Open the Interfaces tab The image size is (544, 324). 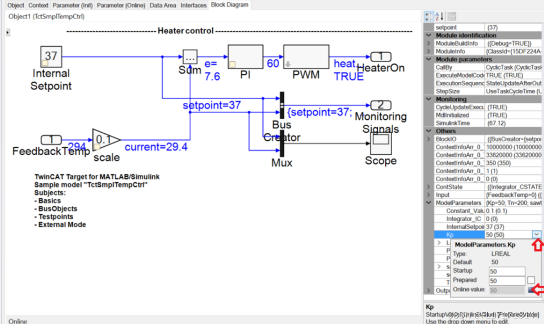pos(193,5)
